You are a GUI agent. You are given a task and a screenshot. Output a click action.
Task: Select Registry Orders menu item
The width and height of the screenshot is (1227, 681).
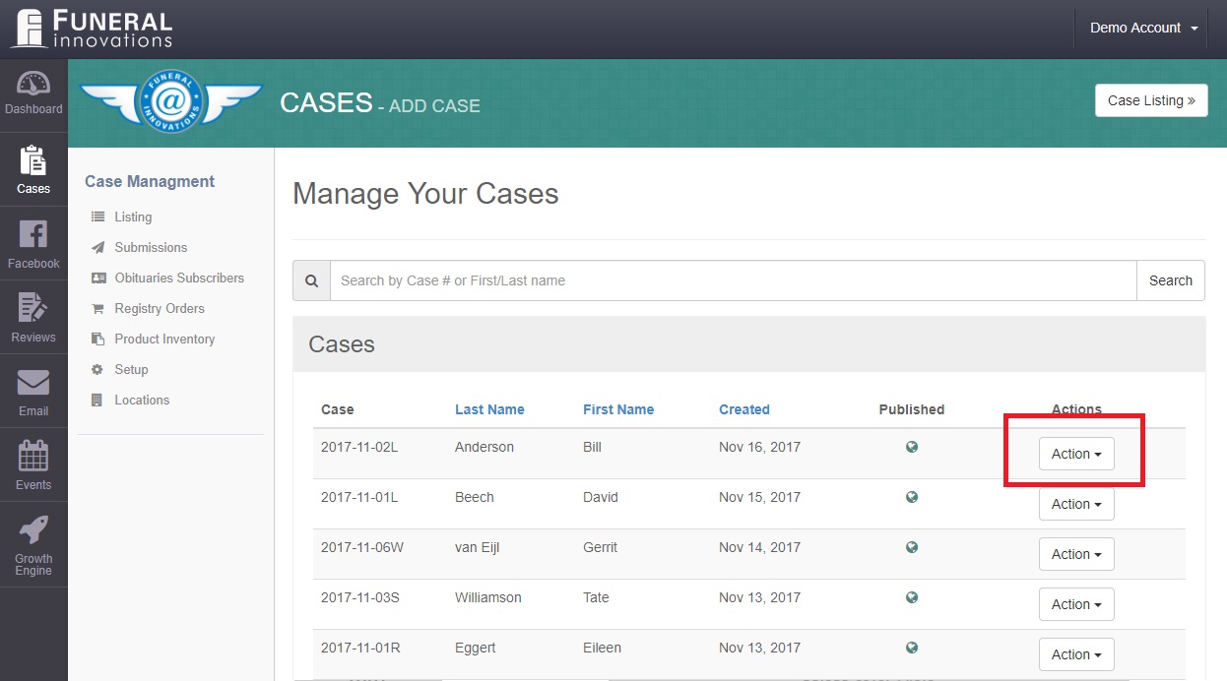(160, 308)
